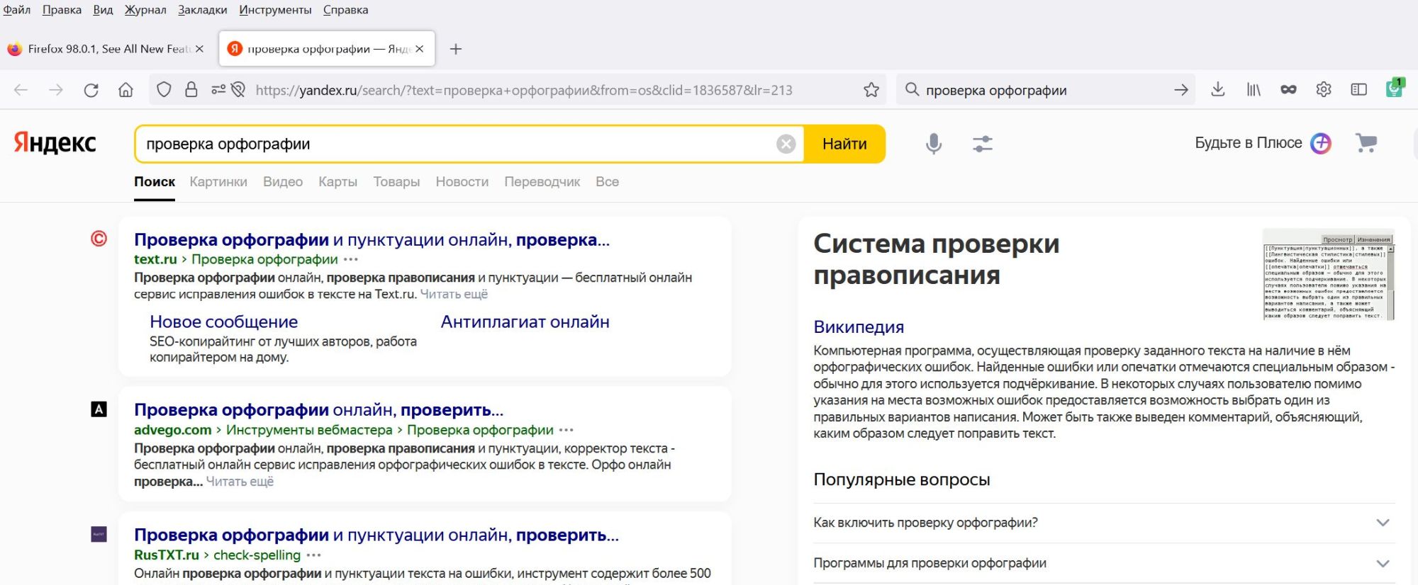1418x585 pixels.
Task: Click the Yandex Plus round icon
Action: pos(1321,143)
